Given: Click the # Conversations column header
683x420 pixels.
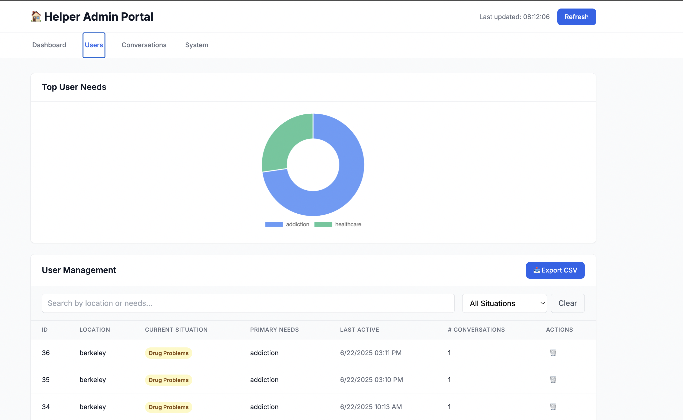Looking at the screenshot, I should [476, 330].
